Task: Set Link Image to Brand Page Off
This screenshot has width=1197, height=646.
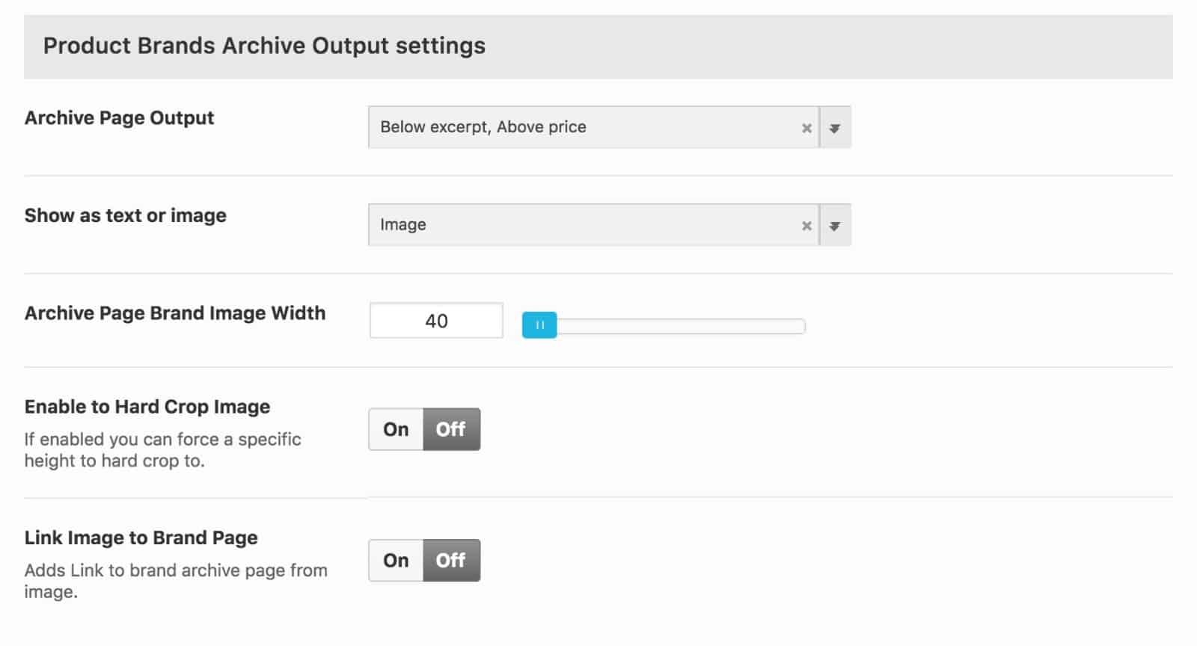Action: 451,560
